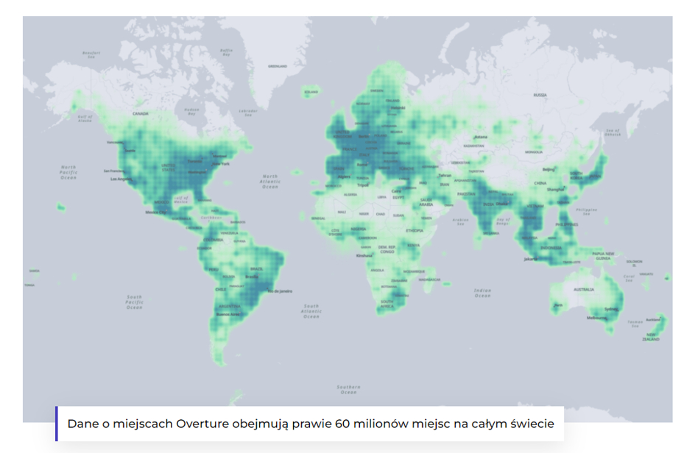The image size is (698, 453).
Task: Select the Indian Ocean label
Action: [x=482, y=293]
